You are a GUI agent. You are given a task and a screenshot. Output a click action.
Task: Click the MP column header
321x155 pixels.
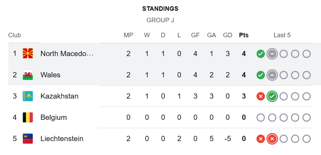point(129,35)
